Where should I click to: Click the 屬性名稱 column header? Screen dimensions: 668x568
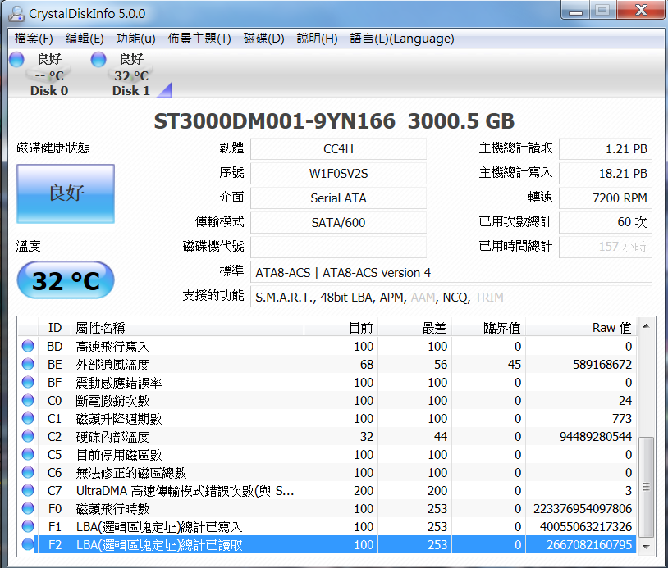tap(100, 328)
